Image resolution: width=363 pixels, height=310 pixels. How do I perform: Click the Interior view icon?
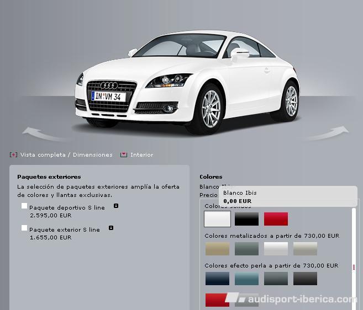tap(124, 154)
